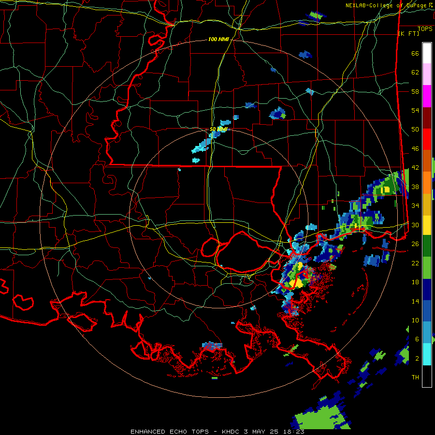Click the 50 NMI range ring label
The height and width of the screenshot is (435, 435).
coord(218,129)
